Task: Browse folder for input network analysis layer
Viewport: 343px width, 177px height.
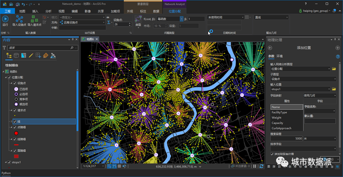Action: click(334, 69)
